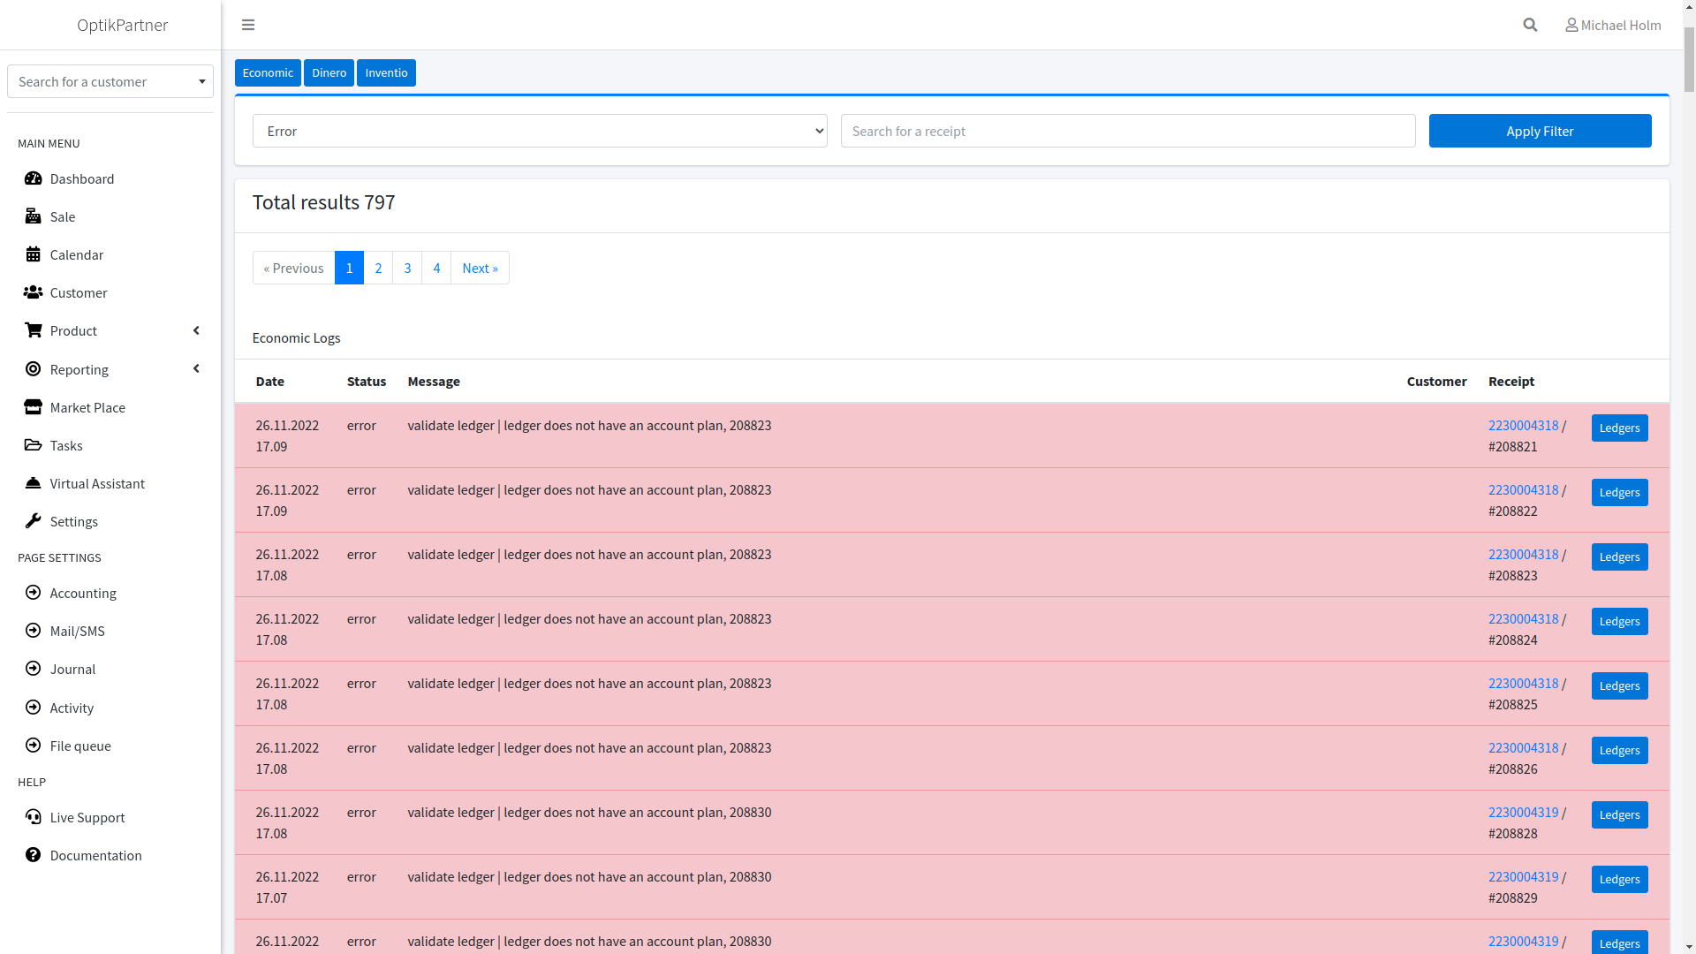Click the magnifier search icon in header
The height and width of the screenshot is (954, 1696).
click(x=1530, y=25)
